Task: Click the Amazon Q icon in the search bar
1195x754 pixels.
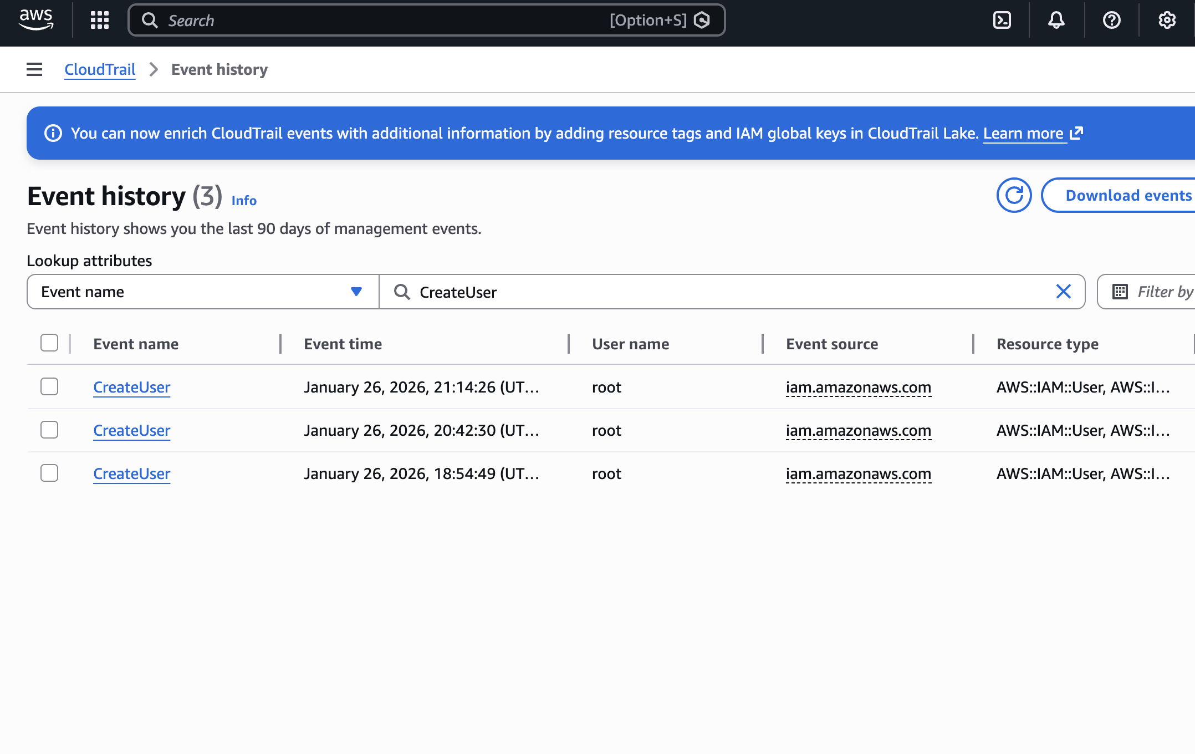Action: 702,21
